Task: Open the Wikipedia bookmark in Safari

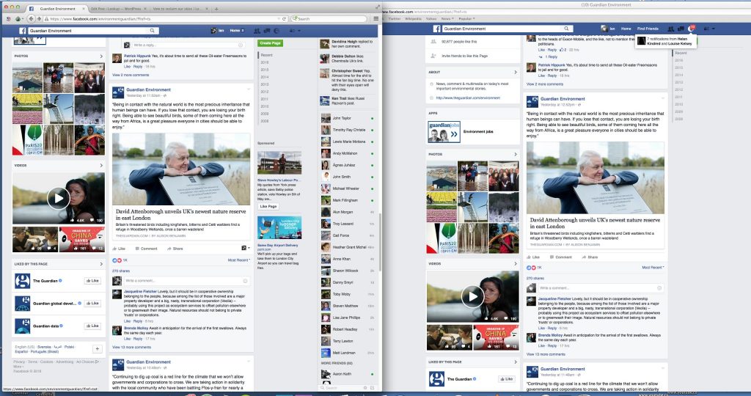Action: point(413,18)
